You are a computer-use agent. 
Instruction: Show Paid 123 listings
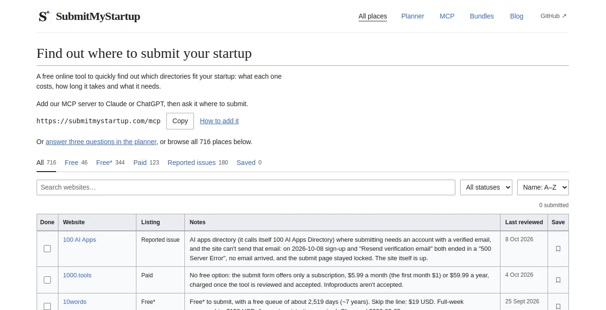tap(146, 163)
